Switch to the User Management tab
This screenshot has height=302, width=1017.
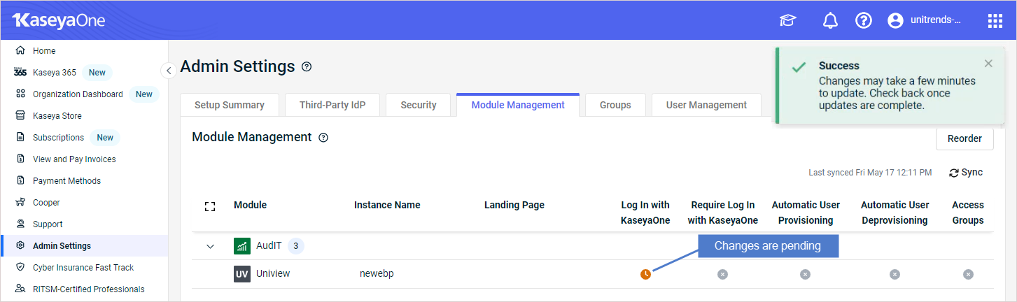(x=706, y=105)
